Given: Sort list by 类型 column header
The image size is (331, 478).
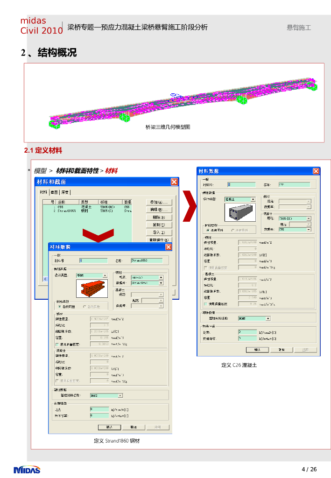Looking at the screenshot, I should 89,202.
